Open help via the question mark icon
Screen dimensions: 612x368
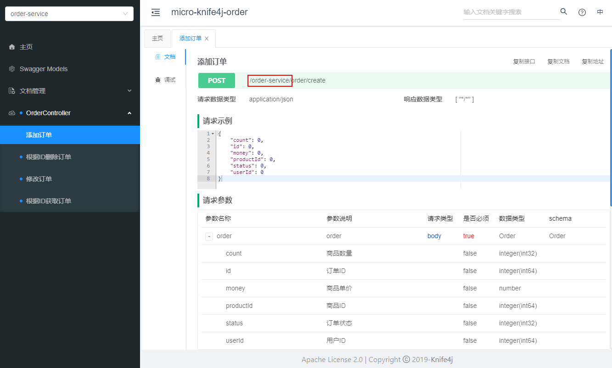(582, 12)
